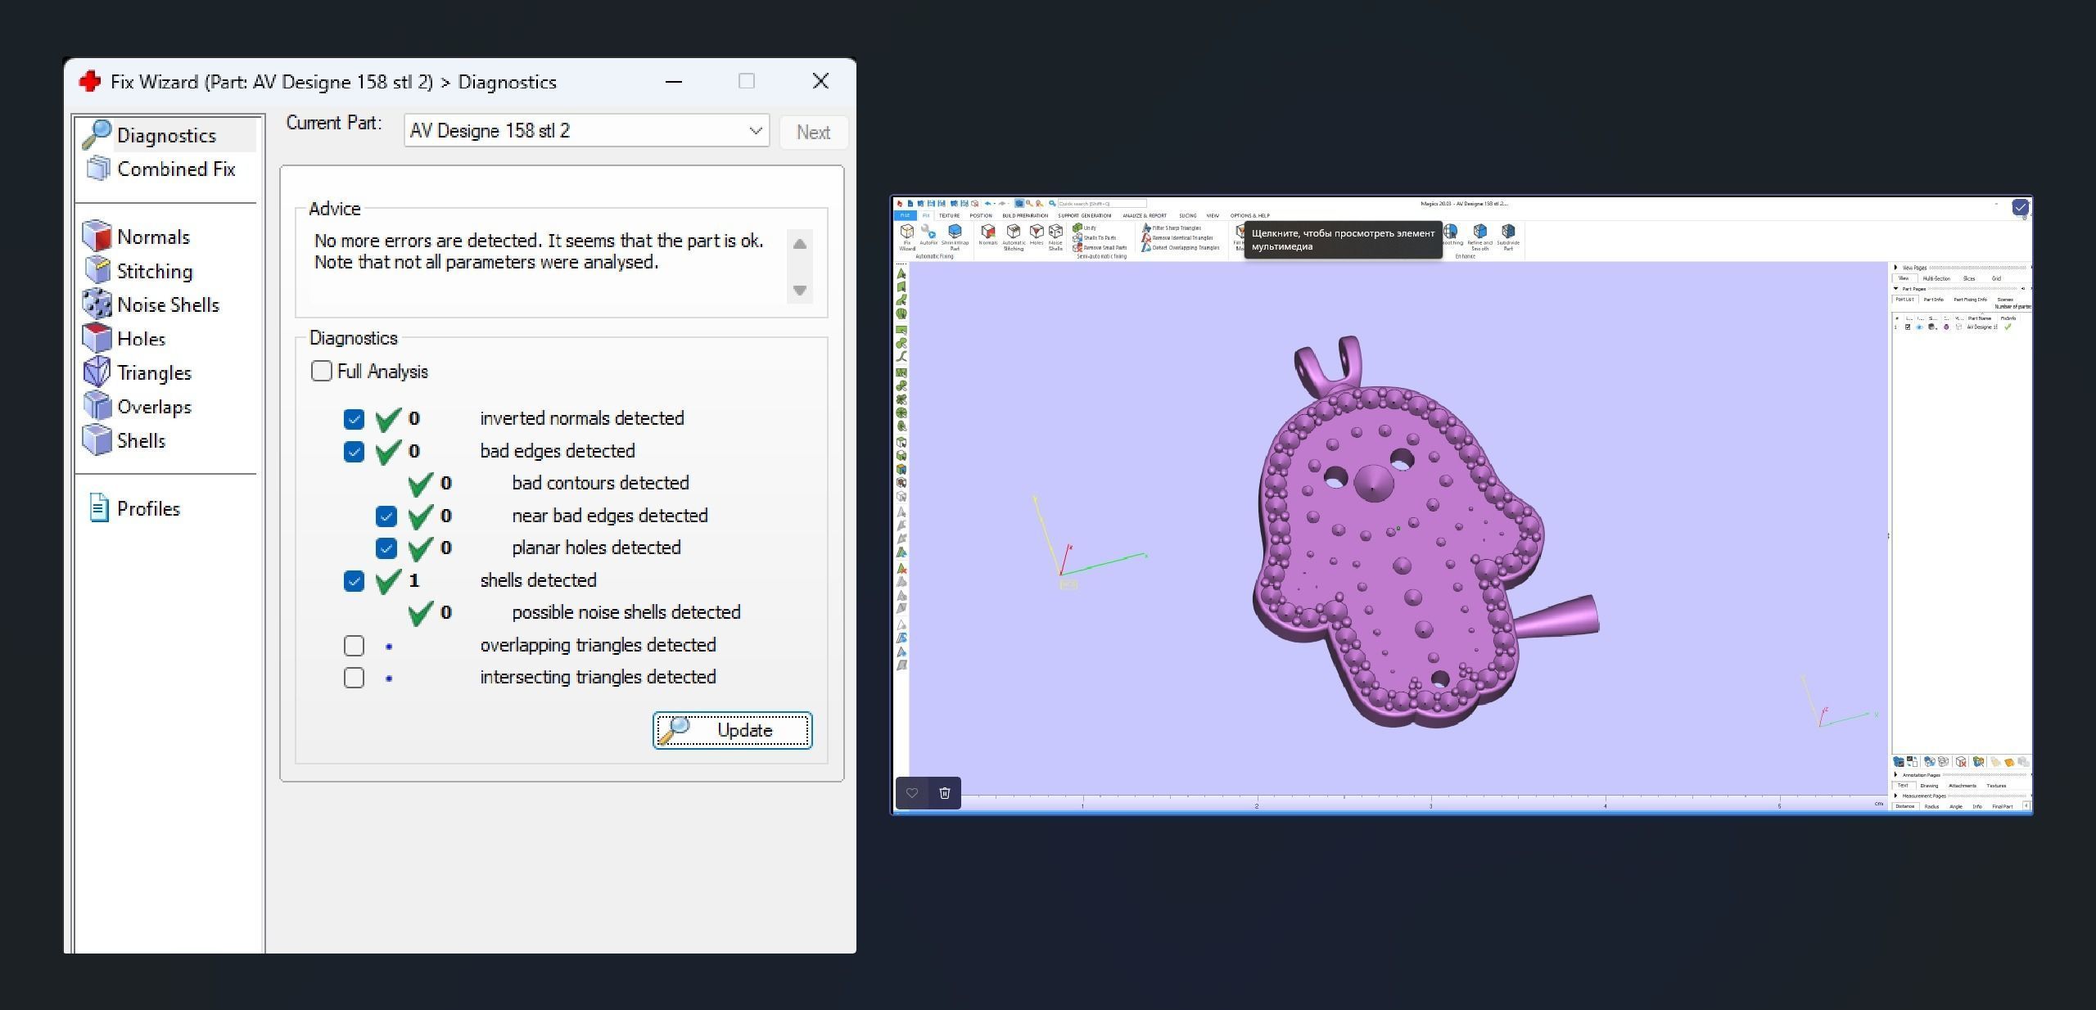Click Remove Identical Triangles in Magics ribbon

1178,237
